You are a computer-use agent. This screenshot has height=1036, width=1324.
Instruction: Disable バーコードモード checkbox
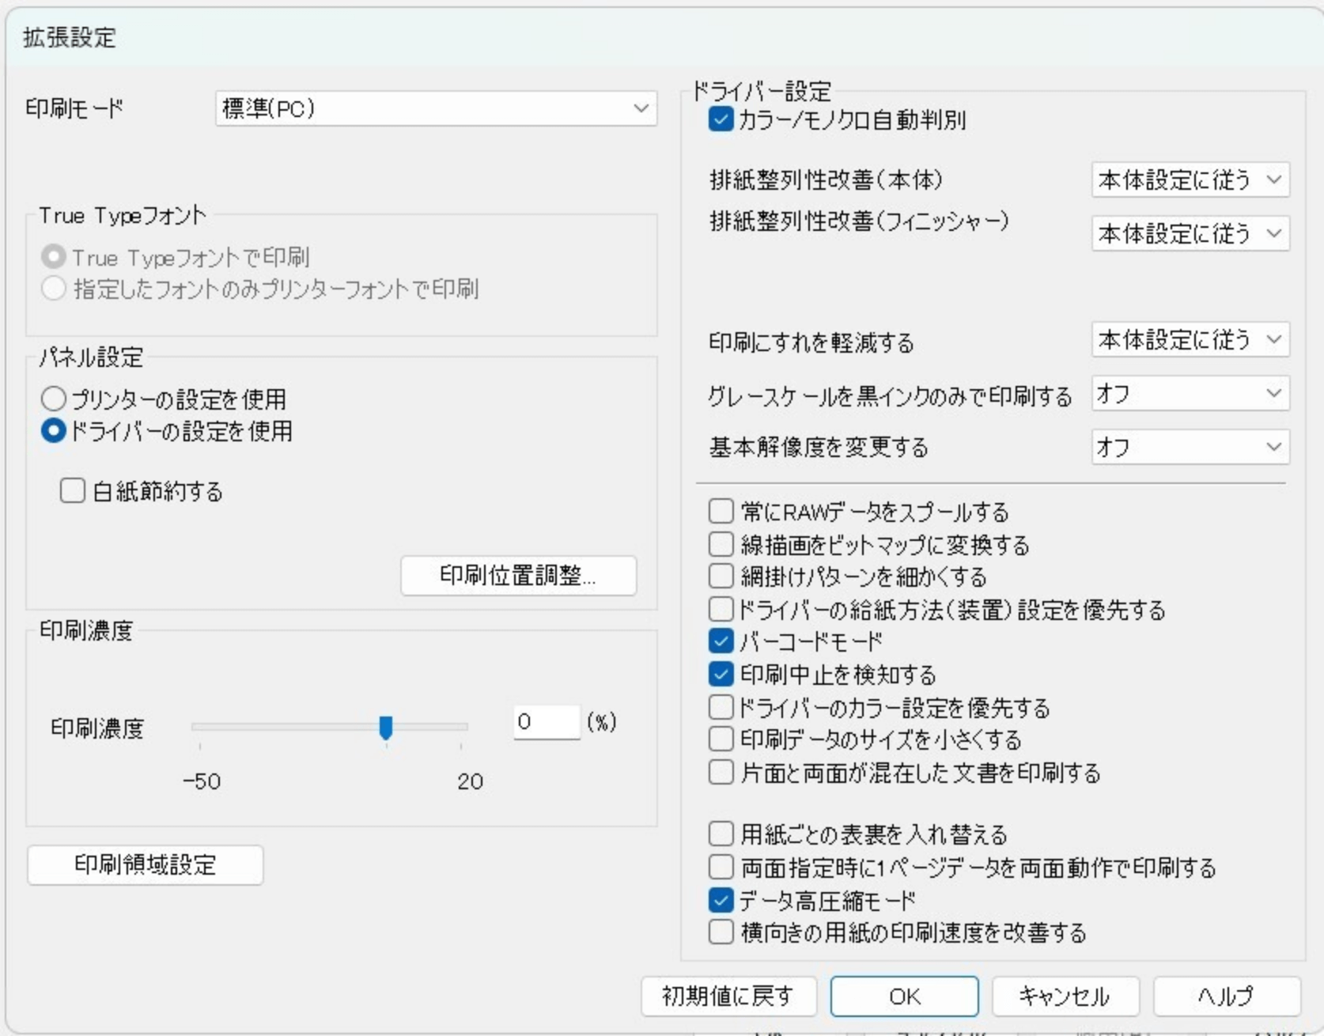721,641
